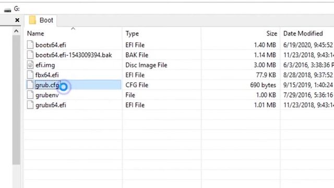Select fbx64.efi file icon
The image size is (334, 188).
coord(30,75)
